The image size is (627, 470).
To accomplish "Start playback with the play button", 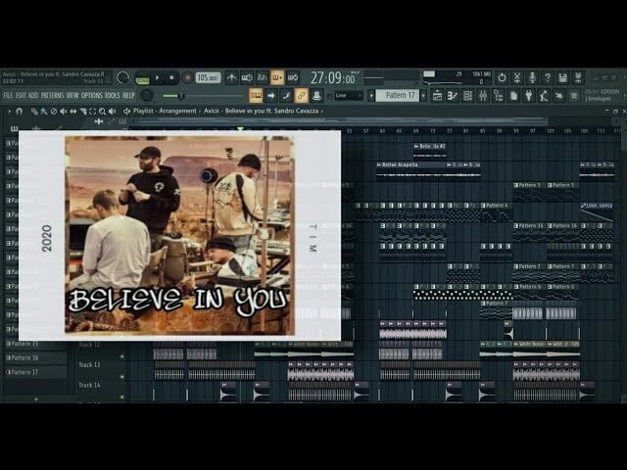I will [157, 77].
